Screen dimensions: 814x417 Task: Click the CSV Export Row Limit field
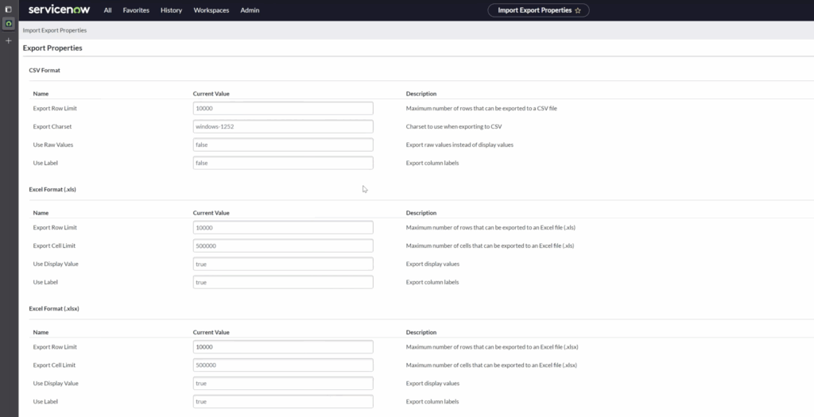283,108
